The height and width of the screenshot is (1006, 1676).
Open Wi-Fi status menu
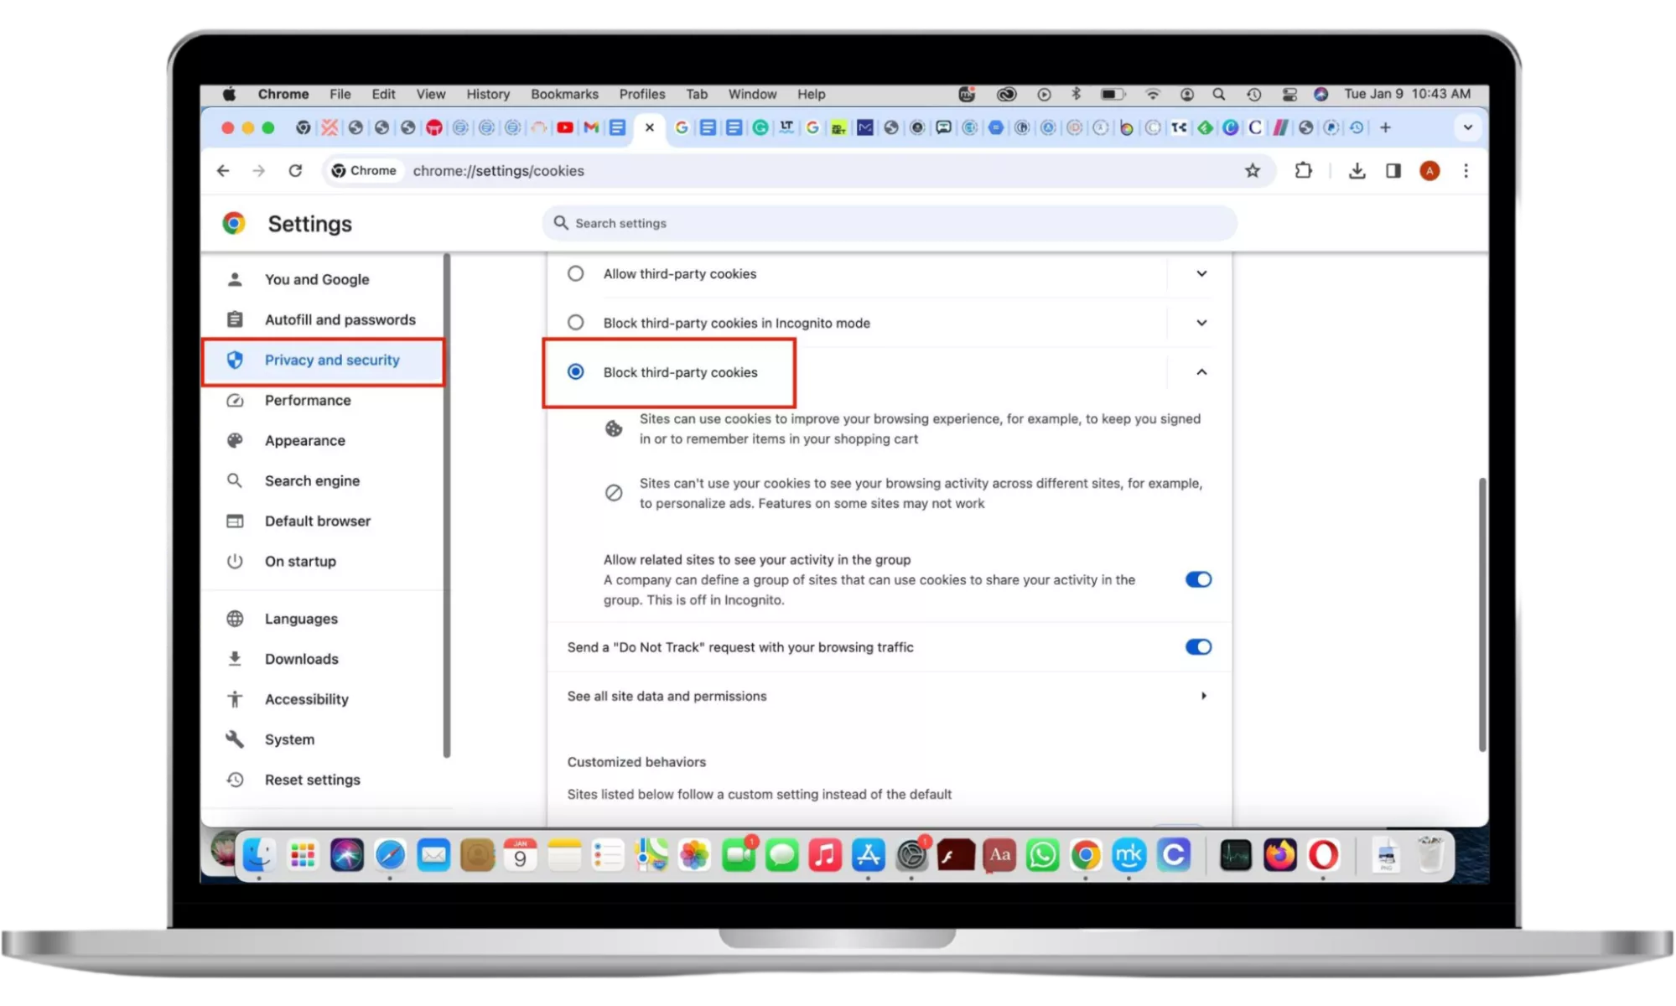pyautogui.click(x=1153, y=94)
